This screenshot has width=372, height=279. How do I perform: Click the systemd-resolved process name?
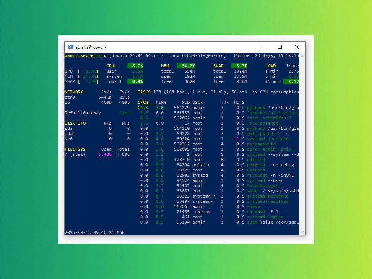click(x=268, y=201)
